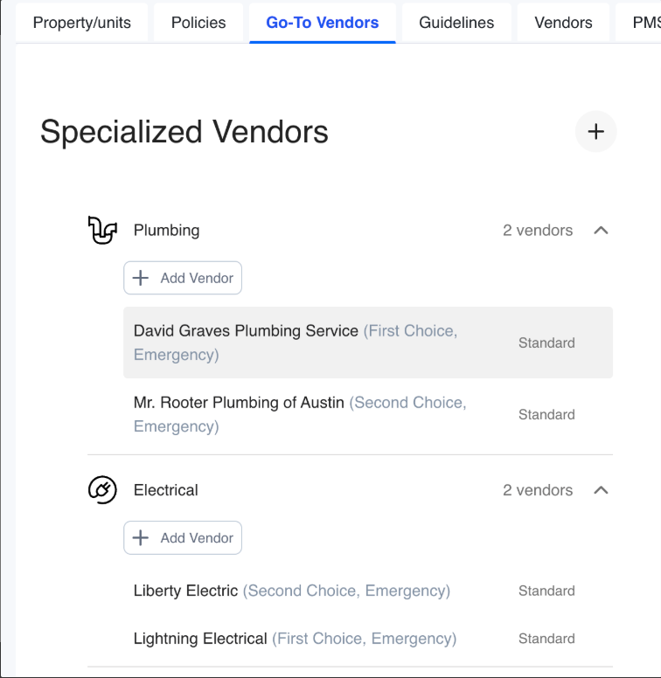661x678 pixels.
Task: Add Vendor under Electrical
Action: (183, 538)
